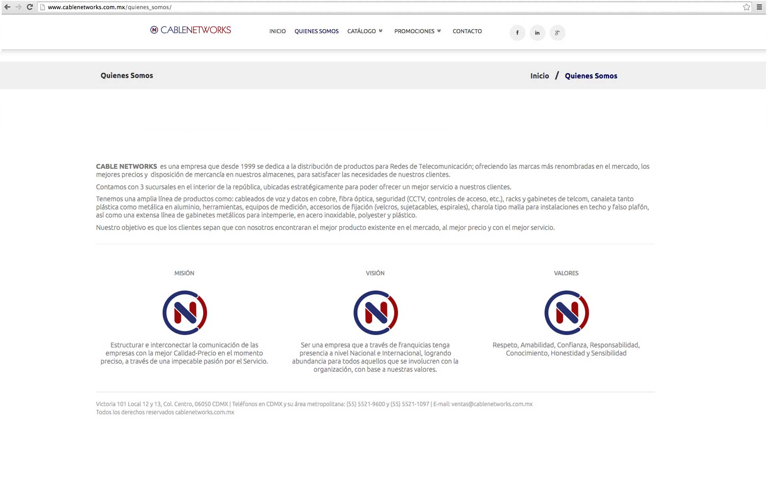
Task: Select the MISIÓN heading
Action: [x=184, y=273]
